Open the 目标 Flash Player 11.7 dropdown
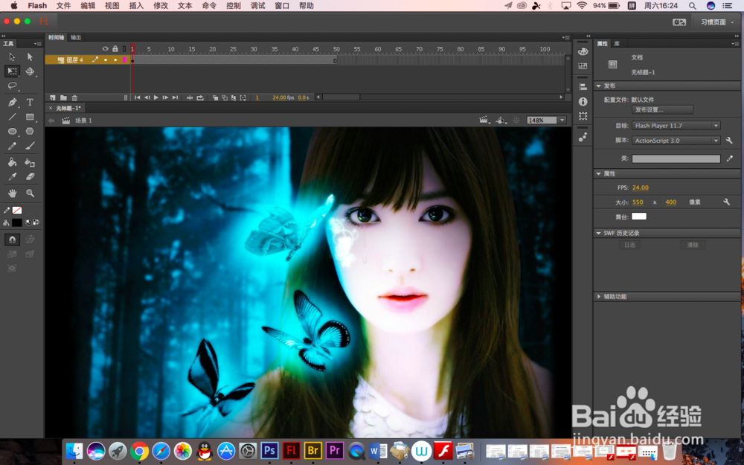 tap(676, 126)
